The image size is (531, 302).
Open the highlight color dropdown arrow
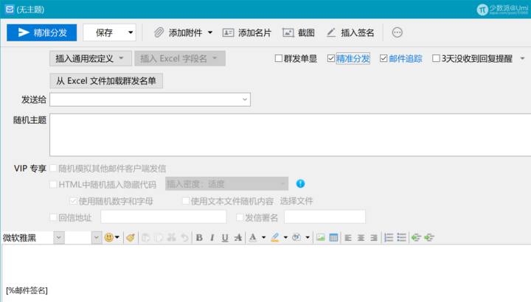(285, 238)
